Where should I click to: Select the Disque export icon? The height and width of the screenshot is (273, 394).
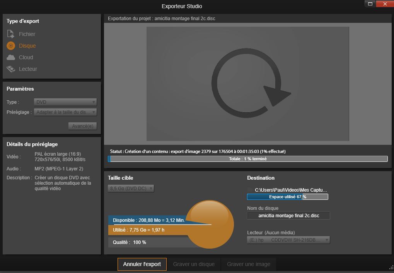pyautogui.click(x=11, y=46)
